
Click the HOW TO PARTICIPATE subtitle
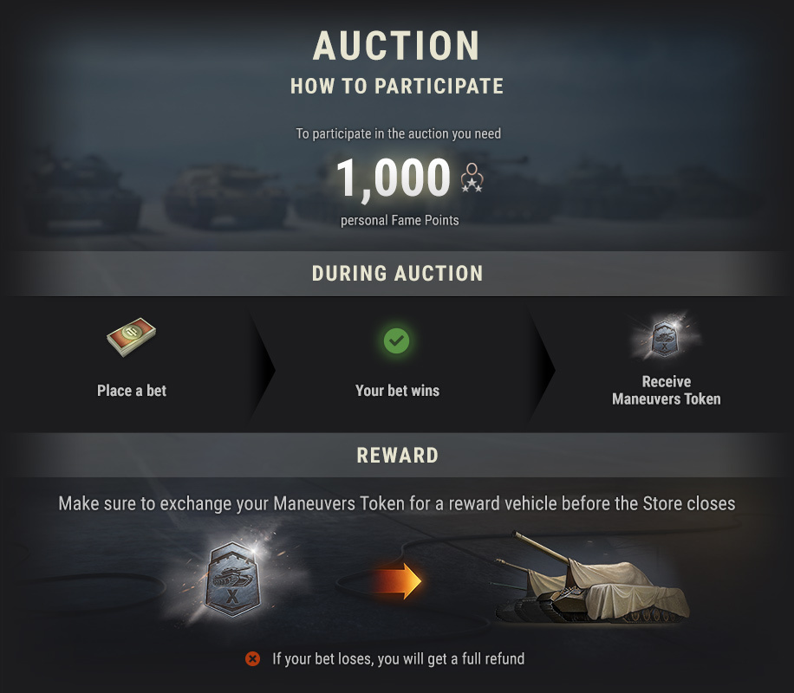tap(397, 87)
